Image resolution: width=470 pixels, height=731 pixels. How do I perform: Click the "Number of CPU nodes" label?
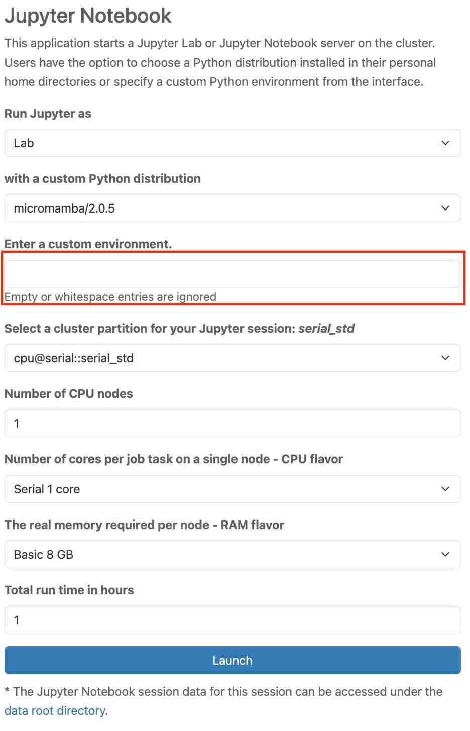click(68, 393)
